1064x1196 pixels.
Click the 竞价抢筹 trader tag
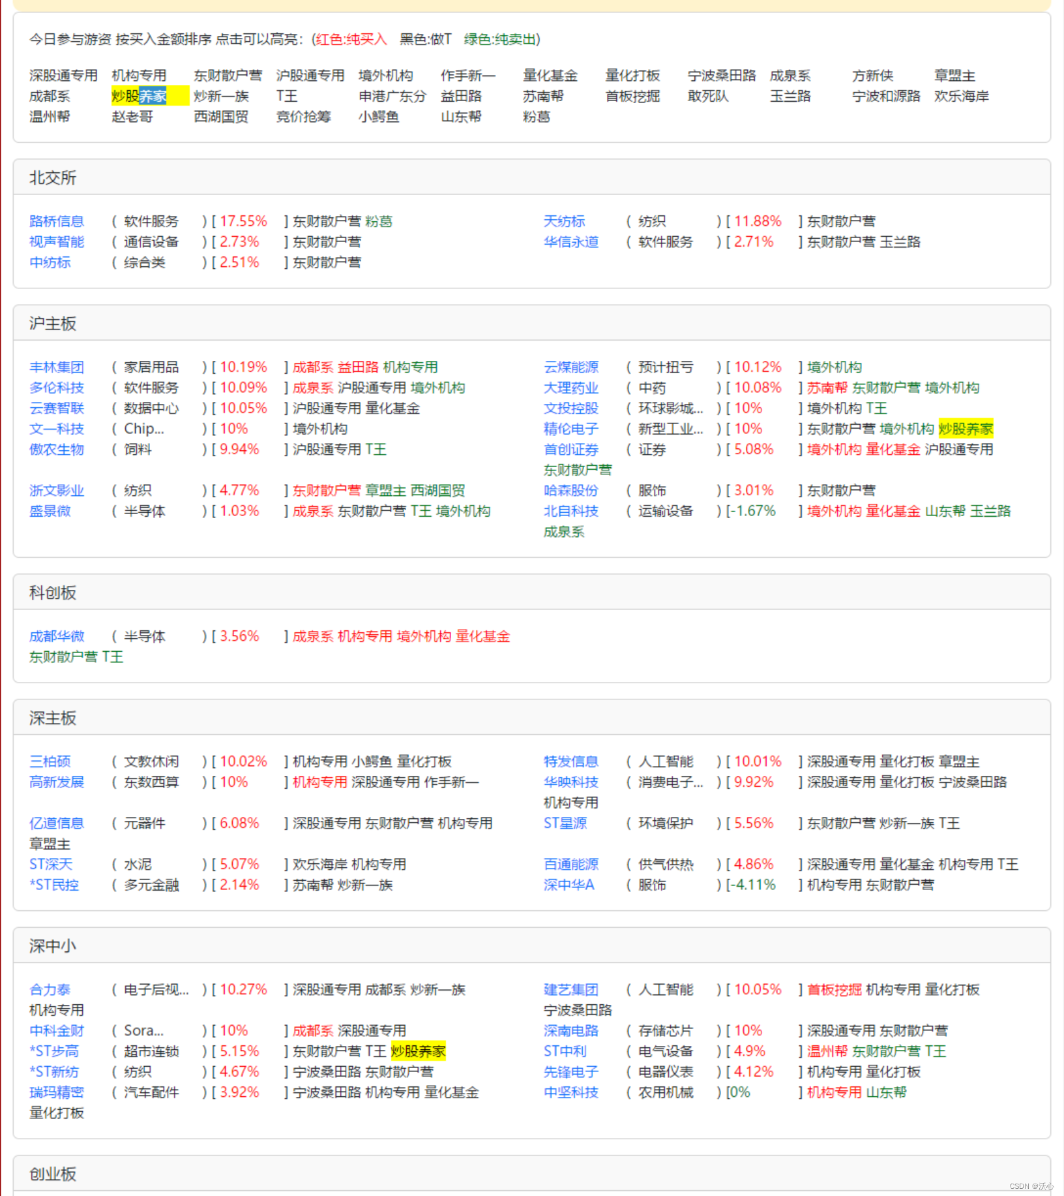[x=303, y=117]
